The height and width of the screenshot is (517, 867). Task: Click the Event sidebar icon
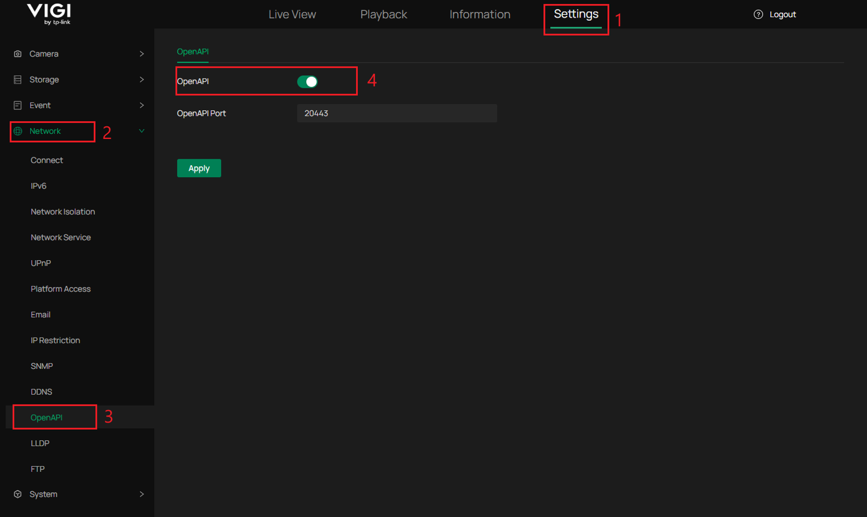pos(18,105)
